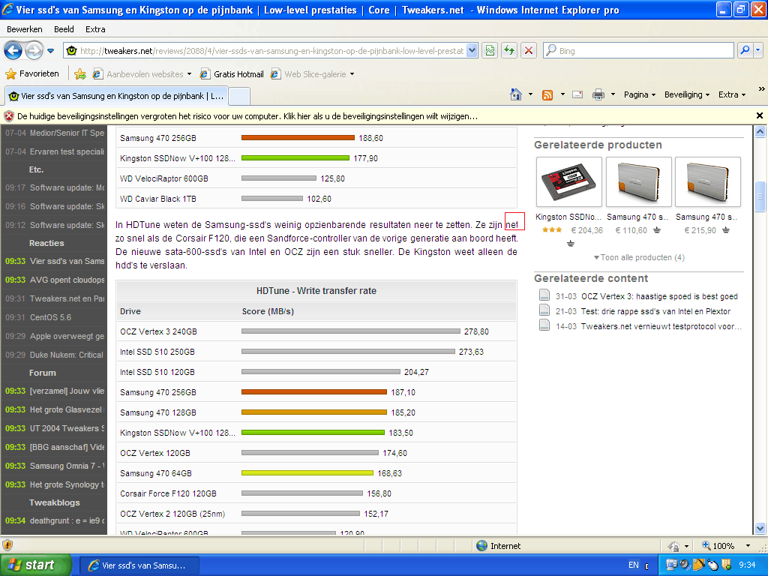Open the Bewerken menu
The width and height of the screenshot is (768, 576).
(x=25, y=29)
